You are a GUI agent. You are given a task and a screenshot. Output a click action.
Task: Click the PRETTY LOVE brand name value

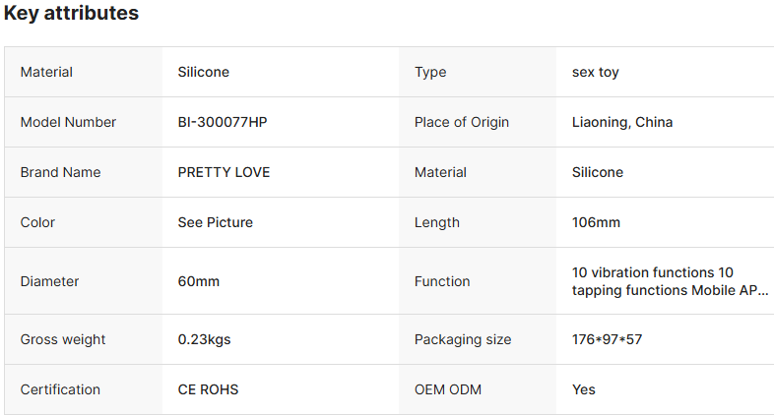(224, 172)
